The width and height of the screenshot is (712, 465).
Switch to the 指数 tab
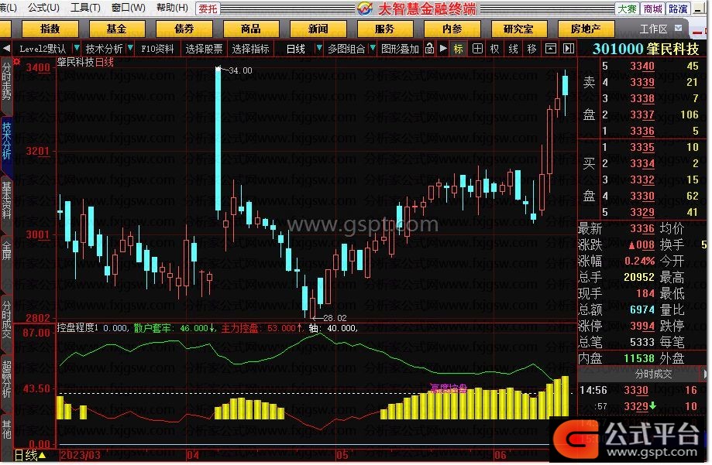pos(50,29)
